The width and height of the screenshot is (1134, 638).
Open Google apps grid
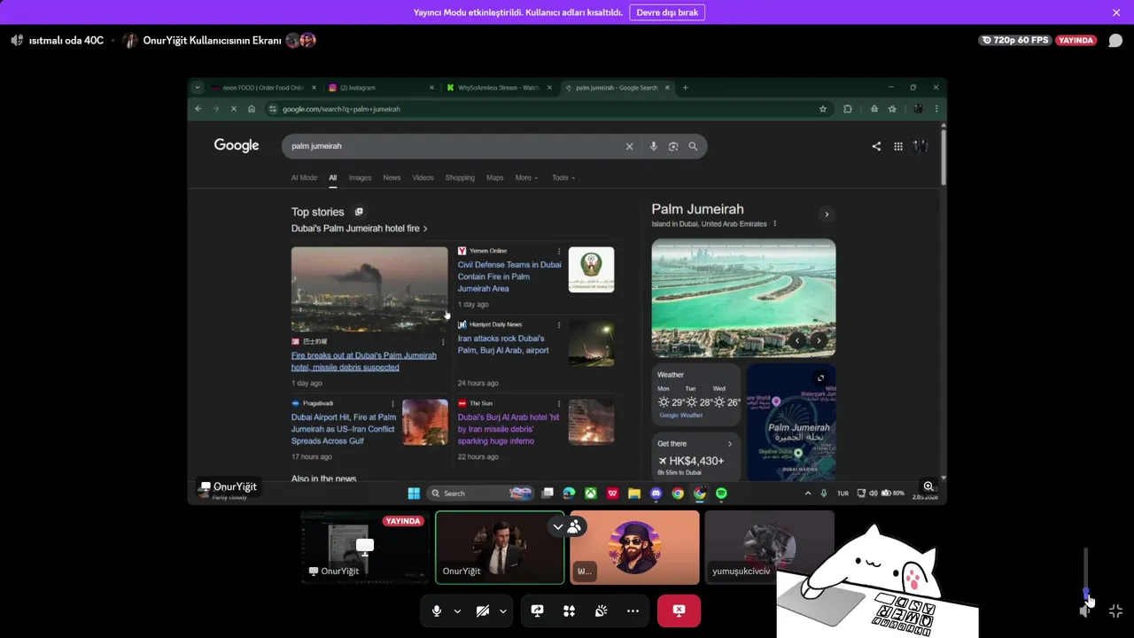click(x=898, y=146)
